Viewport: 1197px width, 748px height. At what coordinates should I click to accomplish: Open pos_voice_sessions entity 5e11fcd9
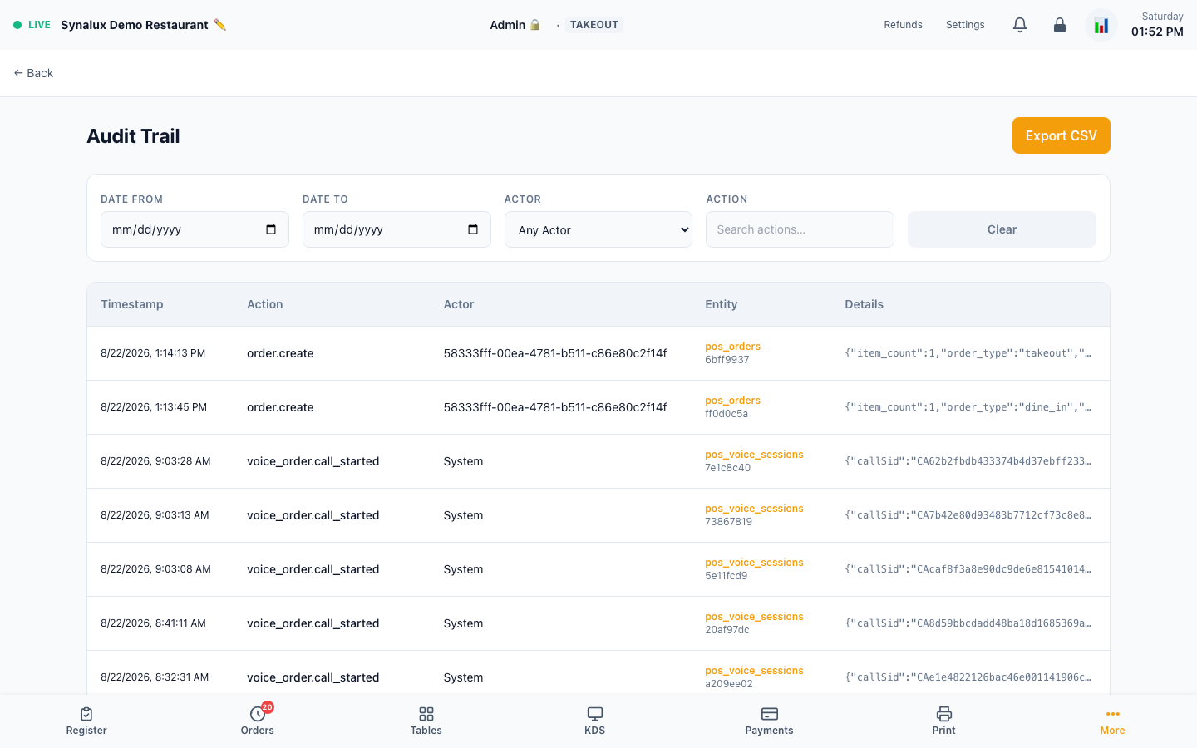[754, 569]
